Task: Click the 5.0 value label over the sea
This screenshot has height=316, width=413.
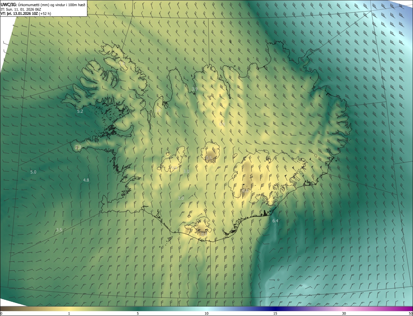Action: click(x=33, y=172)
